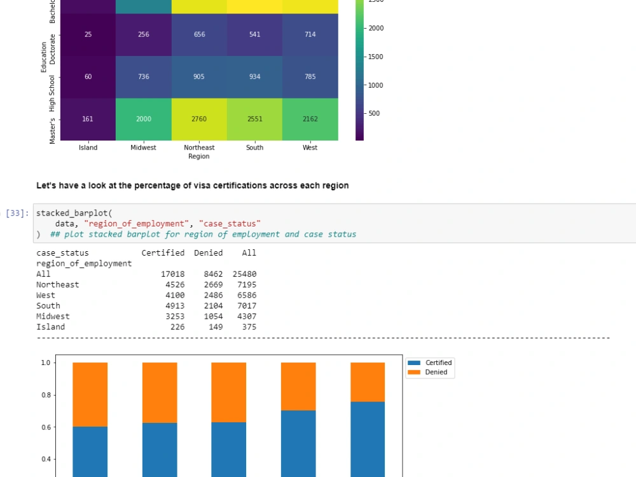
Task: Click the value 375 in Island row
Action: tap(249, 327)
